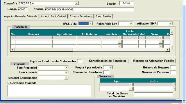The height and width of the screenshot is (104, 186).
Task: Click Número de Dormitorios field
Action: [106, 73]
